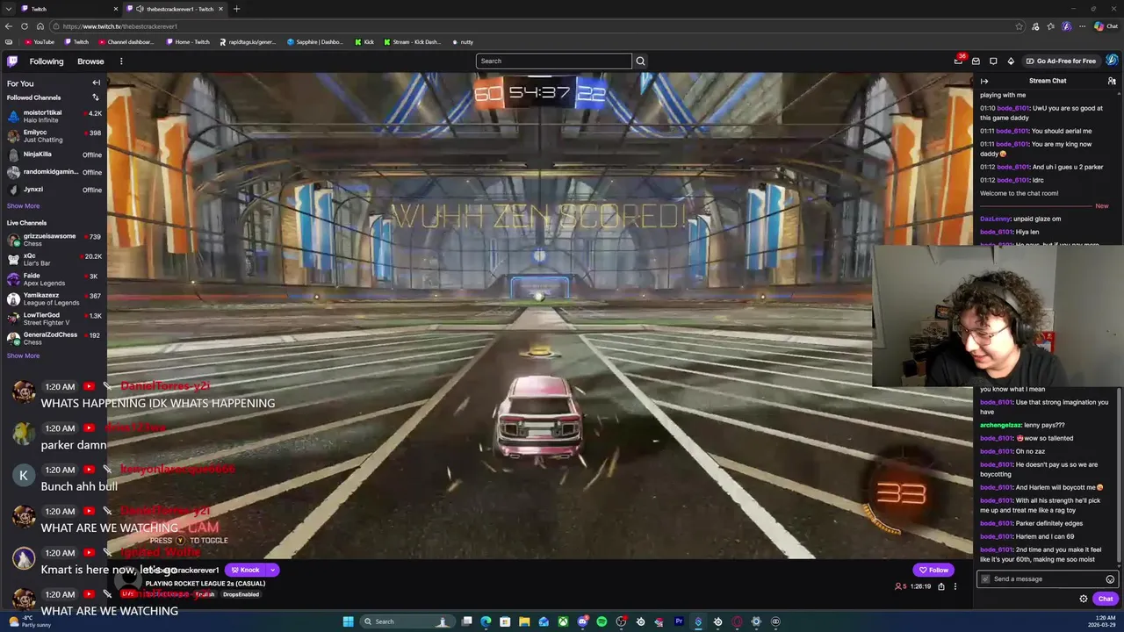The image size is (1124, 632).
Task: Open Stream - Kick Dashboard bookmark
Action: pyautogui.click(x=412, y=41)
